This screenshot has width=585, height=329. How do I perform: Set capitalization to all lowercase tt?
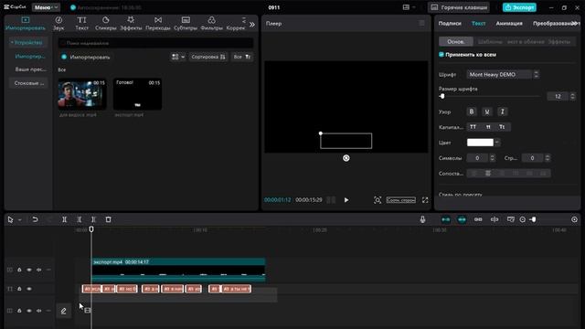(x=488, y=127)
